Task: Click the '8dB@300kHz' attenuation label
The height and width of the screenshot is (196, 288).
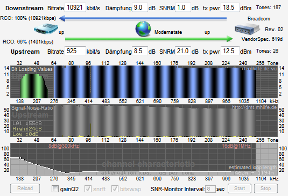Action: click(64, 146)
